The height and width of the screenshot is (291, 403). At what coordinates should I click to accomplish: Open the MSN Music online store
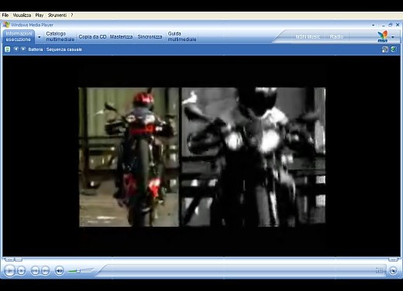[308, 37]
